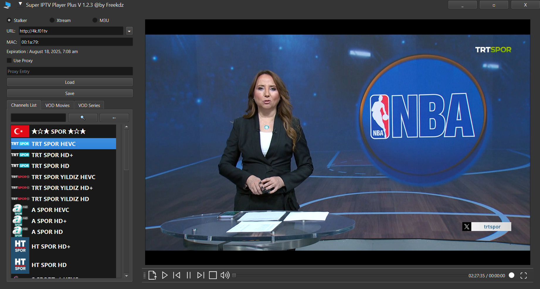Select the TRT SPOR YILDIZ HD+ channel

tap(64, 188)
